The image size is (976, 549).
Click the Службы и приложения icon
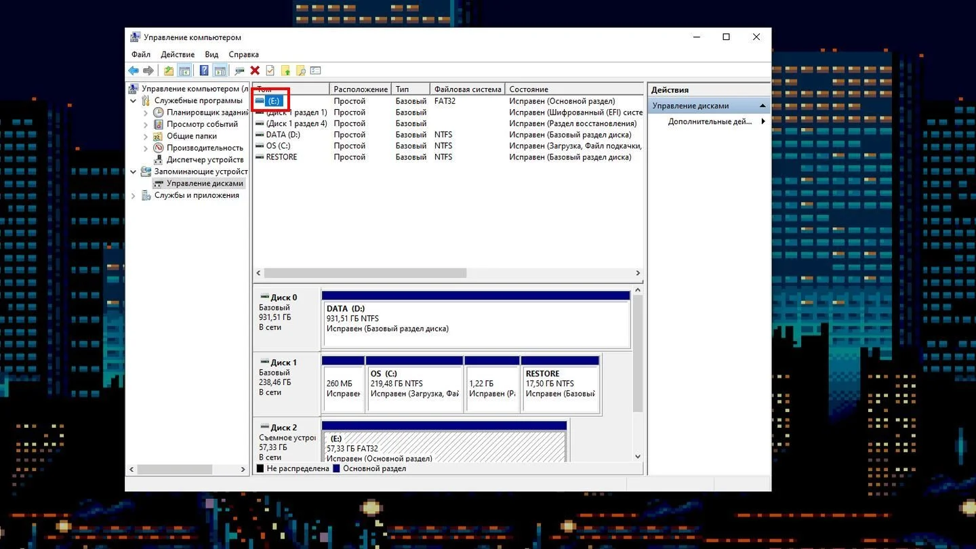tap(146, 195)
